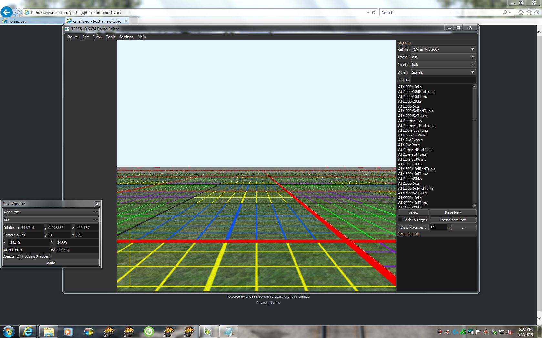Click the ellipsis button beside placement length
542x338 pixels.
[x=464, y=227]
